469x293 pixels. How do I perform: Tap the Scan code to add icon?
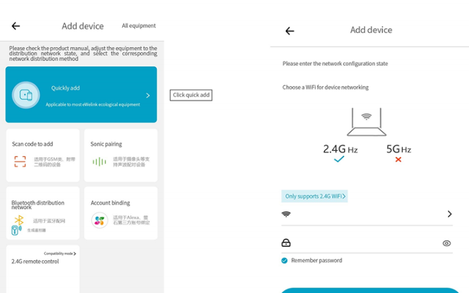(x=20, y=161)
